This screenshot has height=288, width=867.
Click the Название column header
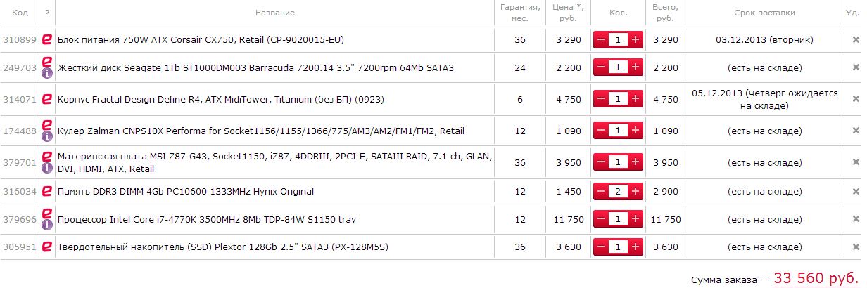point(274,13)
